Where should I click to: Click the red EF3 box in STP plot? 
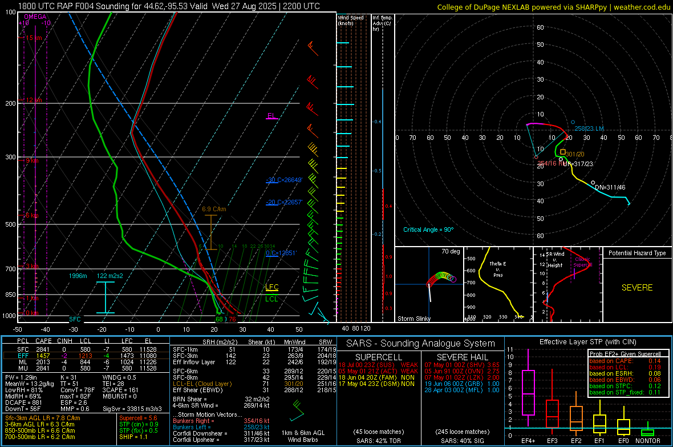pyautogui.click(x=552, y=413)
